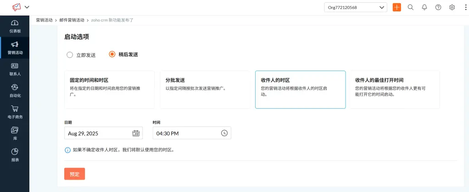Select the 稍后发送 radio button

click(x=112, y=55)
